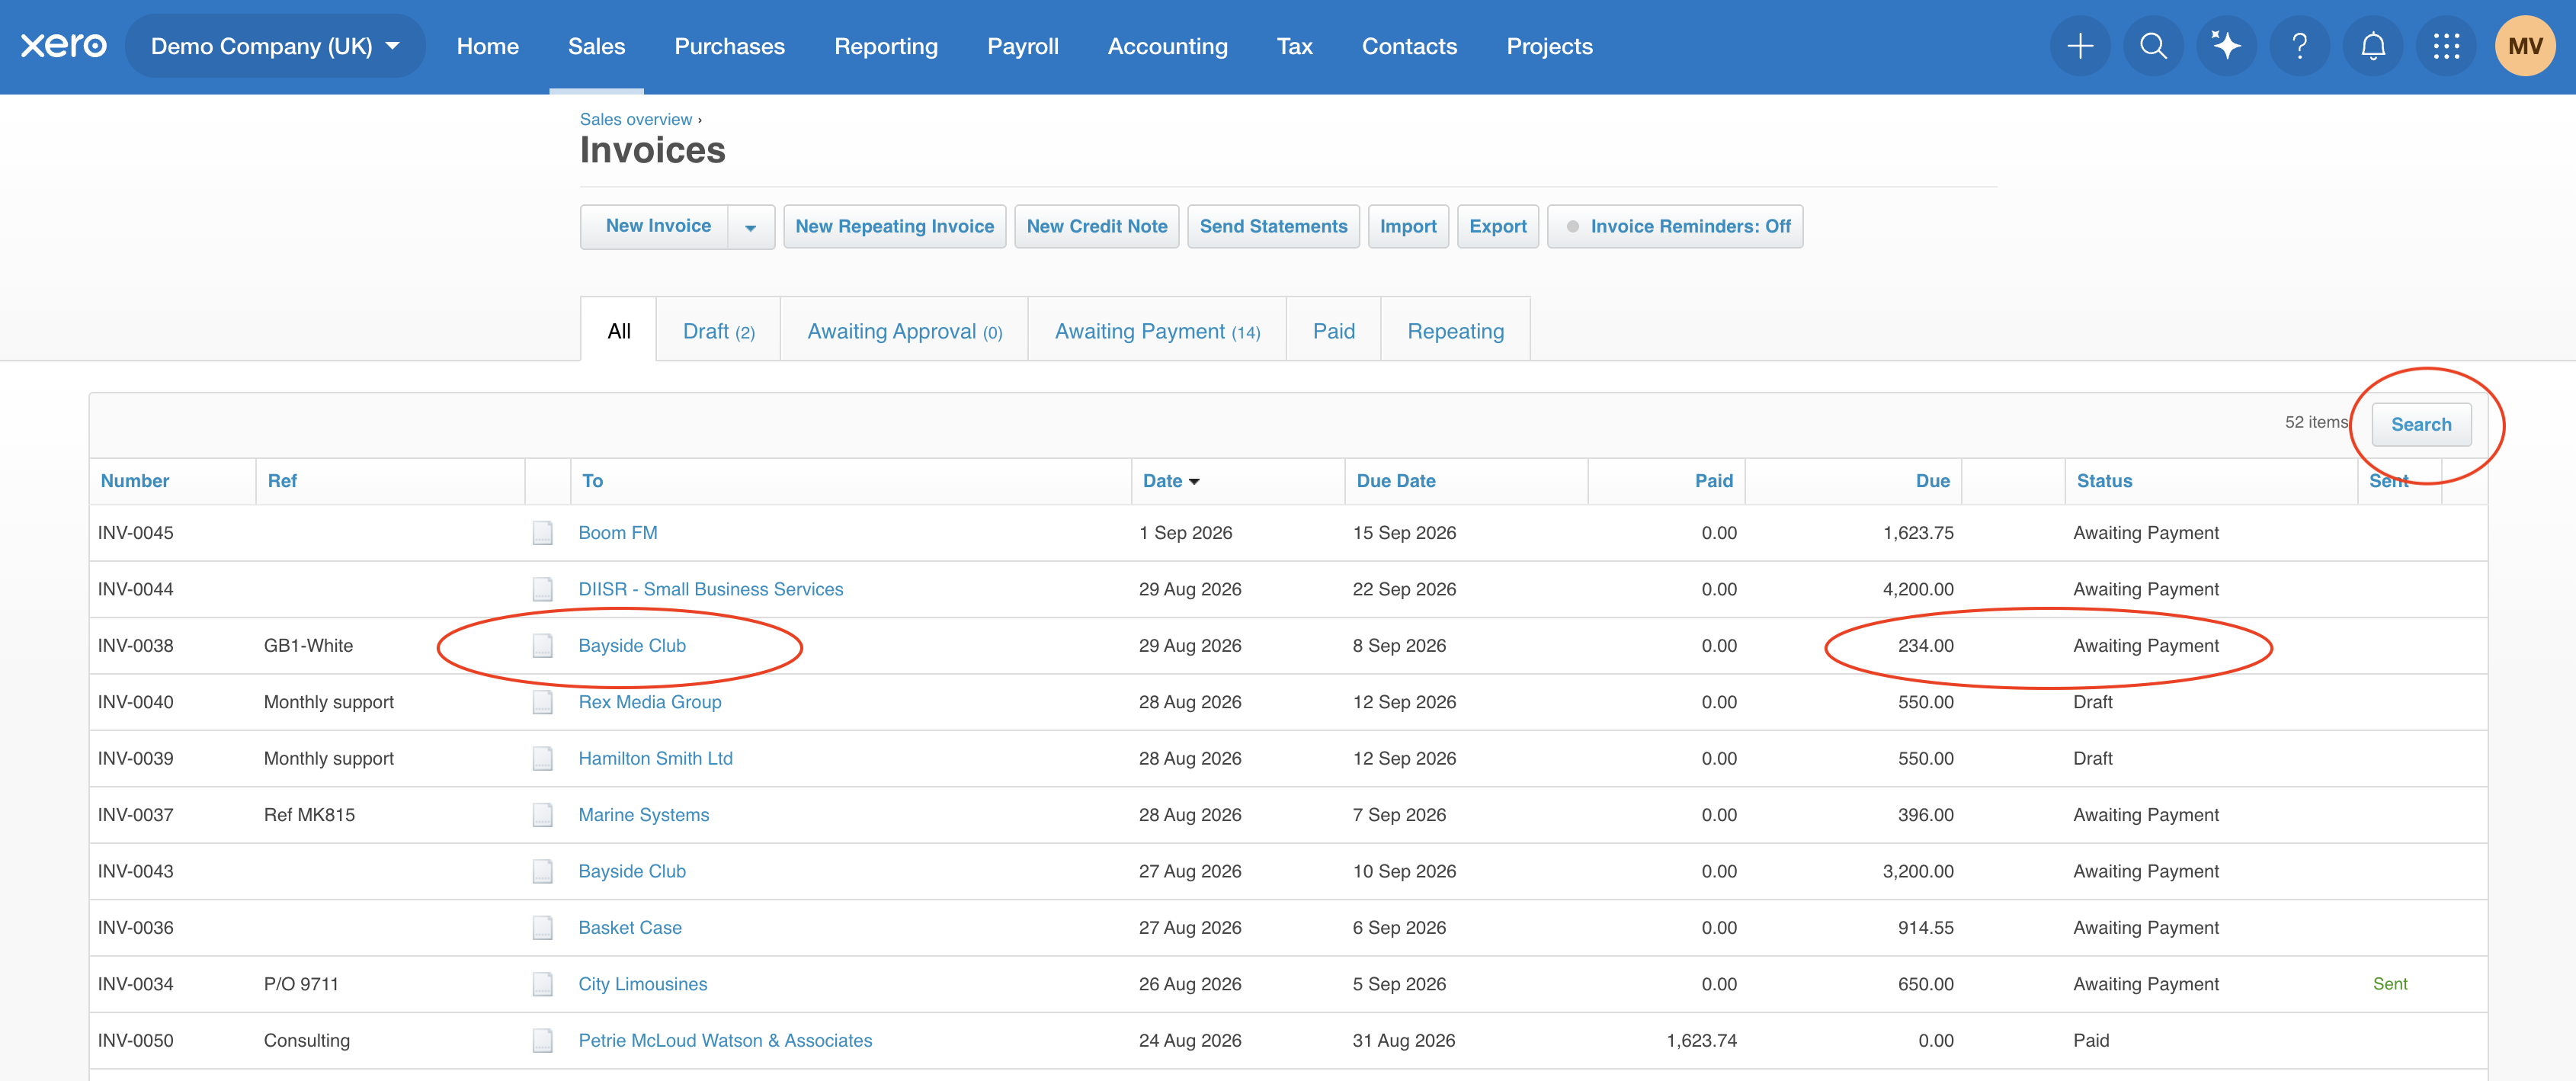Switch to the Repeating tab

[1455, 331]
